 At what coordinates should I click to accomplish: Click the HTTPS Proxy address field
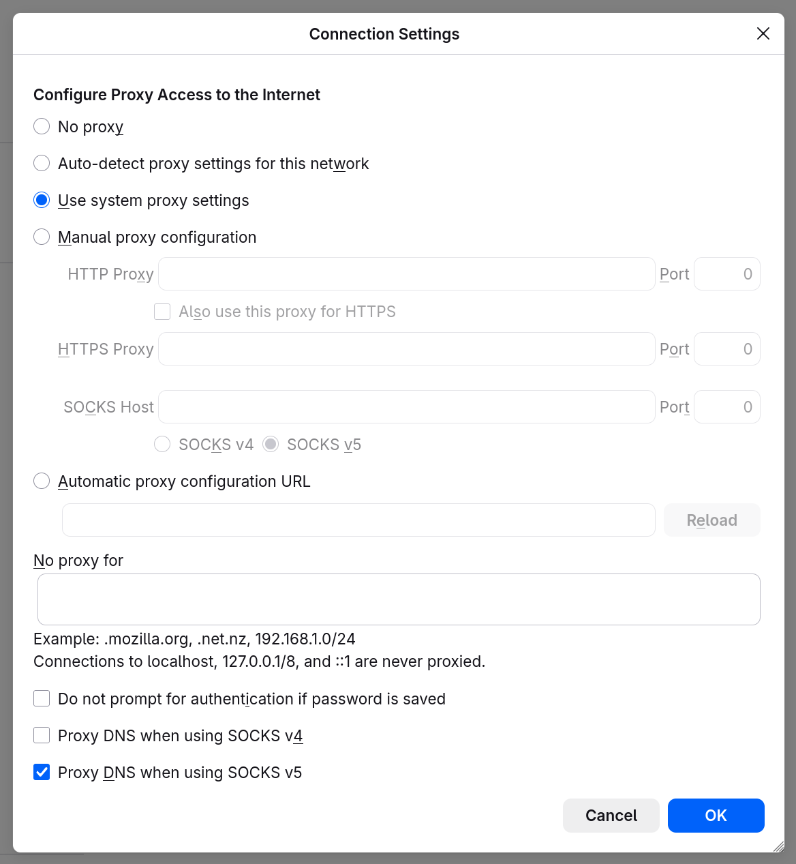406,349
